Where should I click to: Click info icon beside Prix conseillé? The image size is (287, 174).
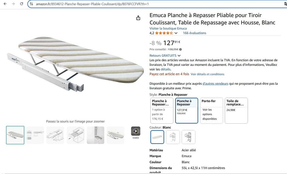click(181, 50)
